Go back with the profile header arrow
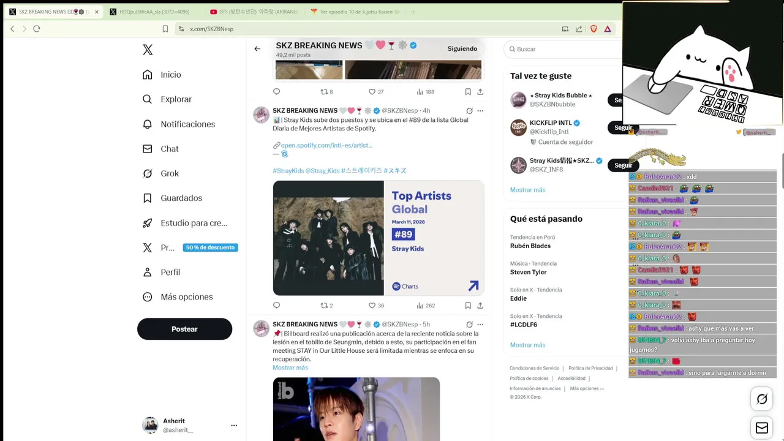The image size is (784, 441). [x=257, y=49]
